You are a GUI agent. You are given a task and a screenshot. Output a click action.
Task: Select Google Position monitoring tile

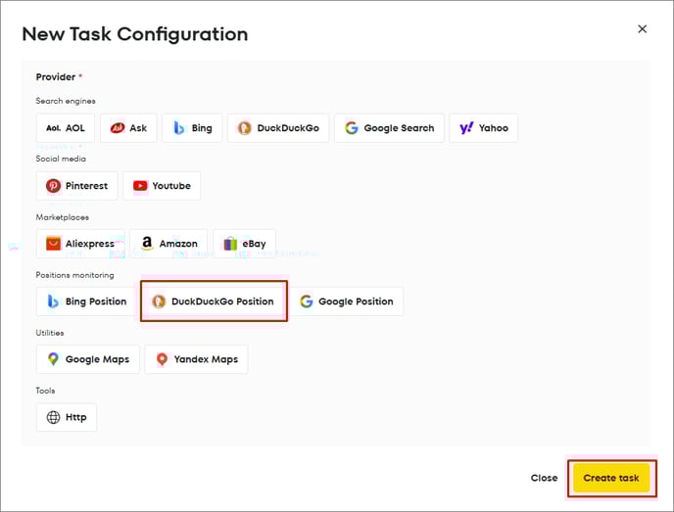pyautogui.click(x=347, y=302)
